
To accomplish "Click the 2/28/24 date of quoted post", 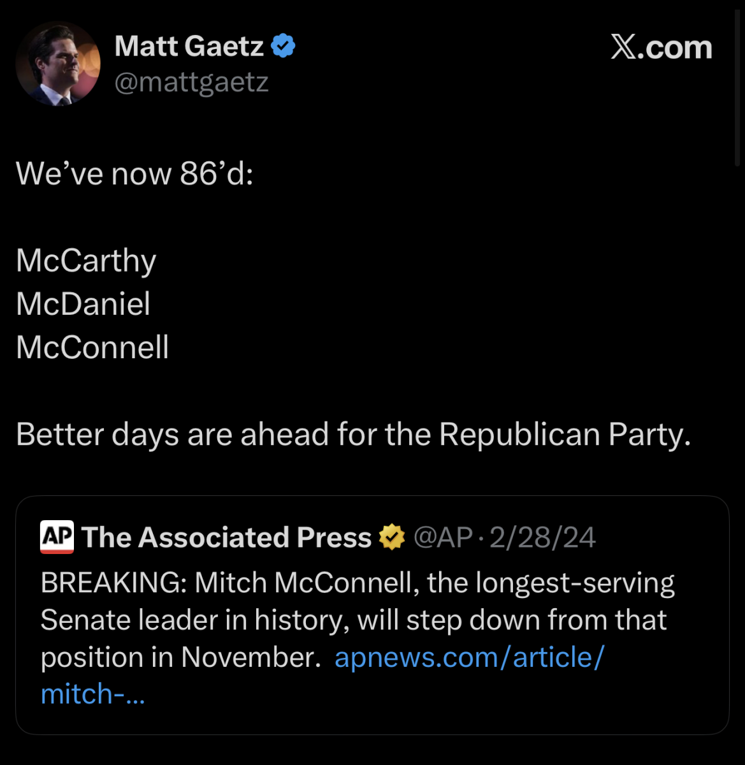I will [x=542, y=537].
